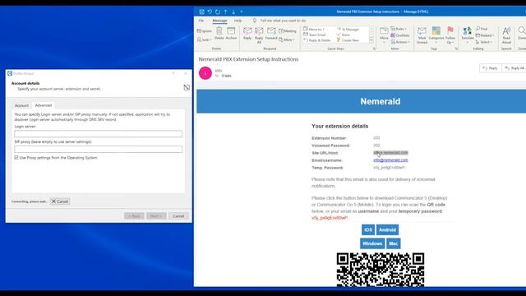Click the Team Email quick step
This screenshot has width=526, height=296.
314,35
